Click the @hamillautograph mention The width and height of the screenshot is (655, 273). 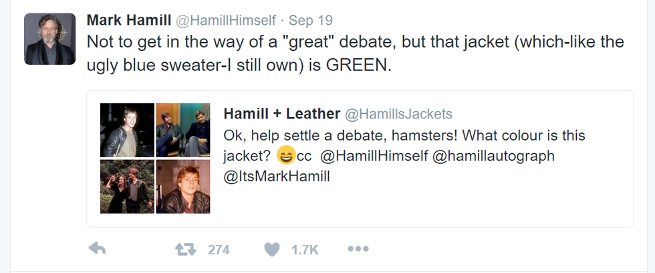pos(496,156)
